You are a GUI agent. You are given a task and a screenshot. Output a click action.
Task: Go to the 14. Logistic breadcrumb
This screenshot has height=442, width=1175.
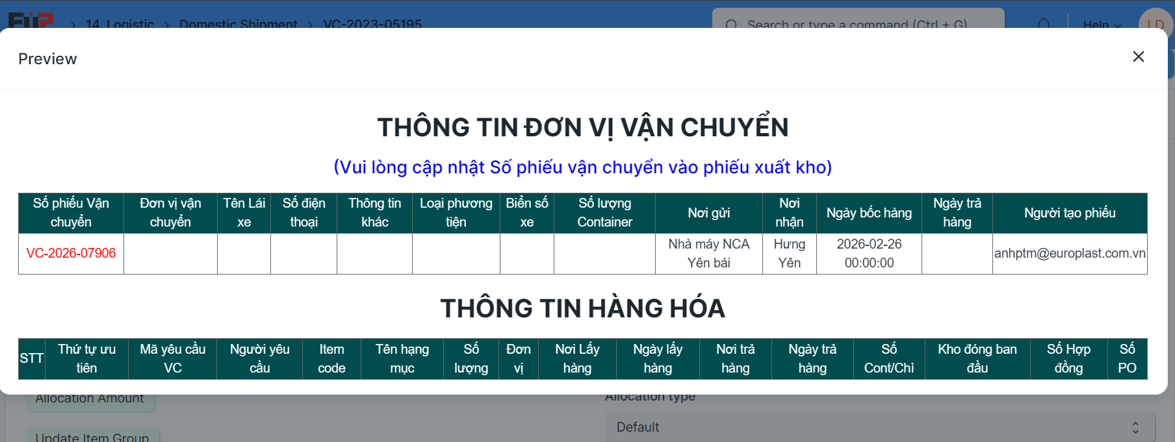pos(120,25)
